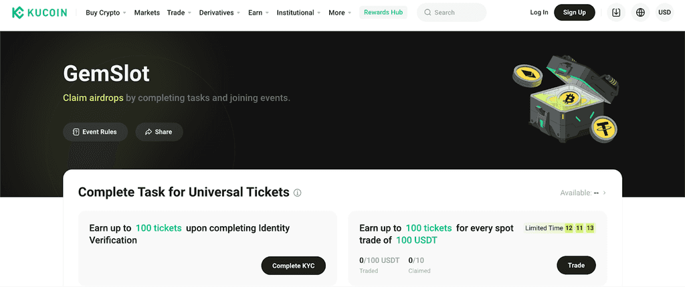685x287 pixels.
Task: Click the magnifier icon in search
Action: point(427,13)
